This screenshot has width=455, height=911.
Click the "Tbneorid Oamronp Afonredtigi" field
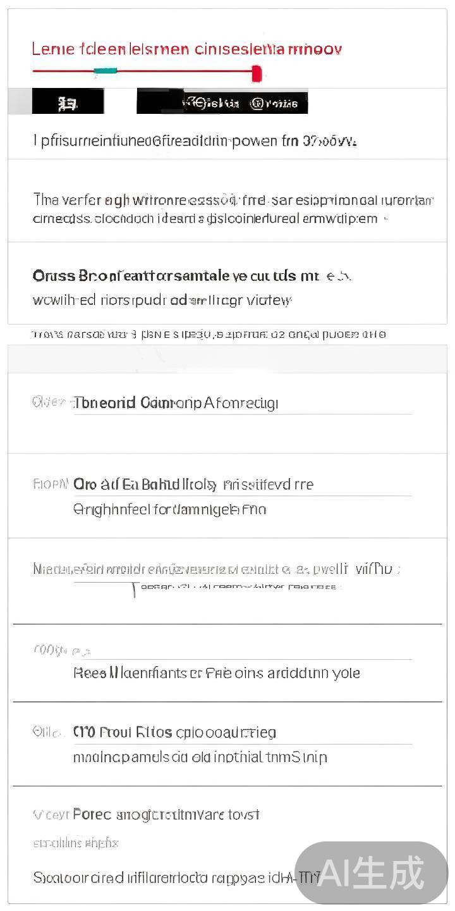click(x=176, y=403)
